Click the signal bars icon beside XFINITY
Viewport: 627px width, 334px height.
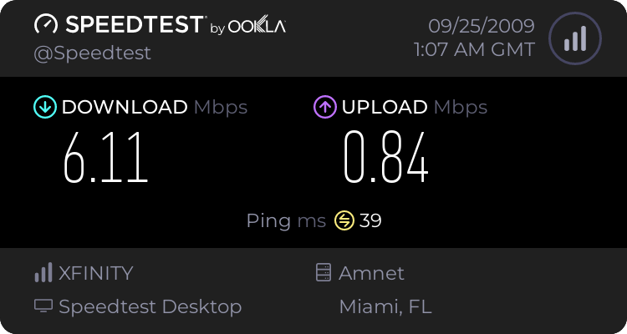click(43, 273)
